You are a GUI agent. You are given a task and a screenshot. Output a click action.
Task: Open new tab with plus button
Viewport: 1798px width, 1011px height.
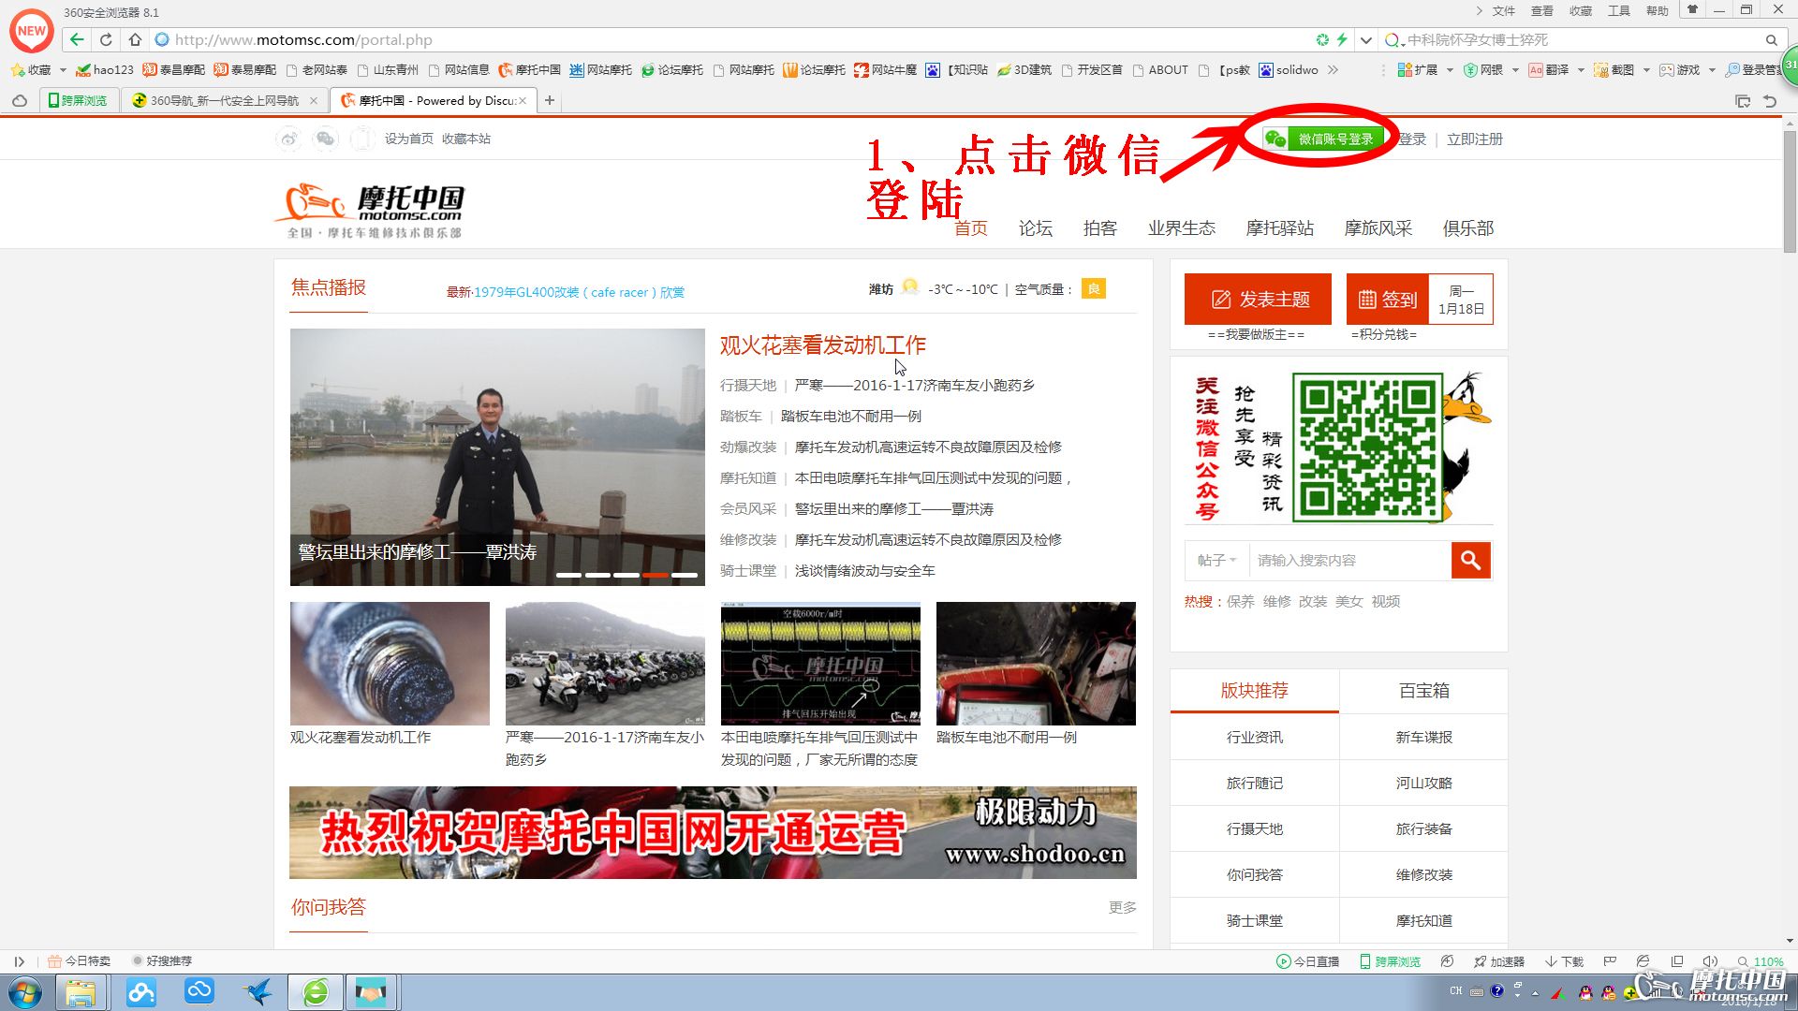click(550, 100)
